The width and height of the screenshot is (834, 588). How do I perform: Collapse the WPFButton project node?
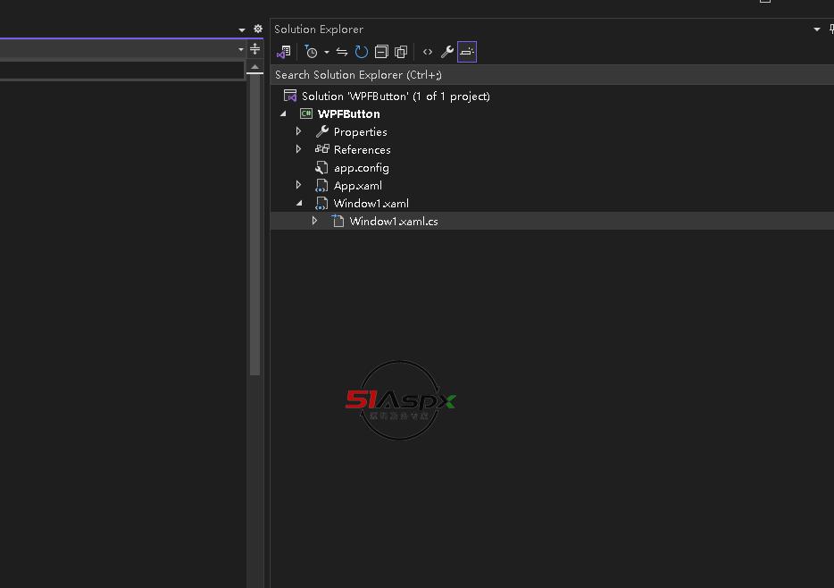pyautogui.click(x=284, y=113)
